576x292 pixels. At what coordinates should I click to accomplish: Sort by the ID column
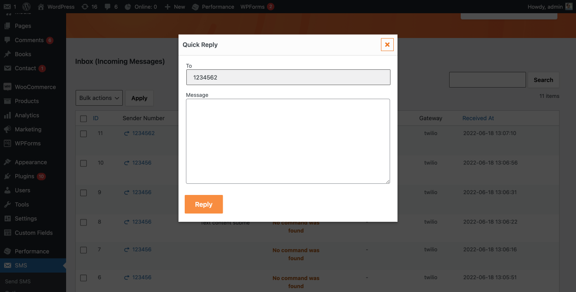95,118
